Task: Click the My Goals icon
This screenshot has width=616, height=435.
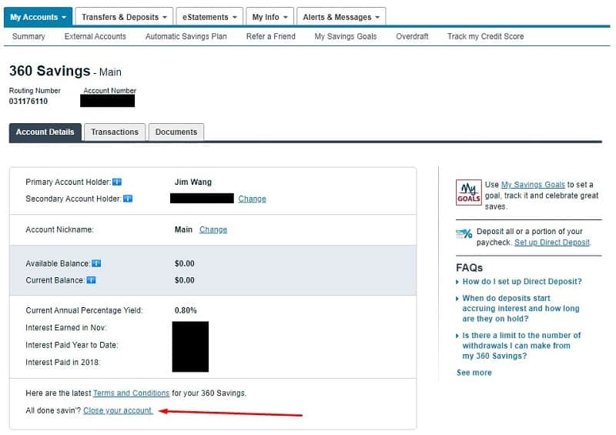Action: (468, 192)
